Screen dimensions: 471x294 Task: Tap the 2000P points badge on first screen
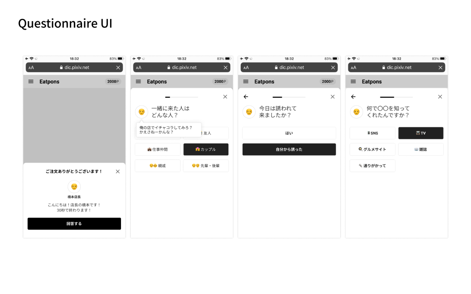pos(113,82)
